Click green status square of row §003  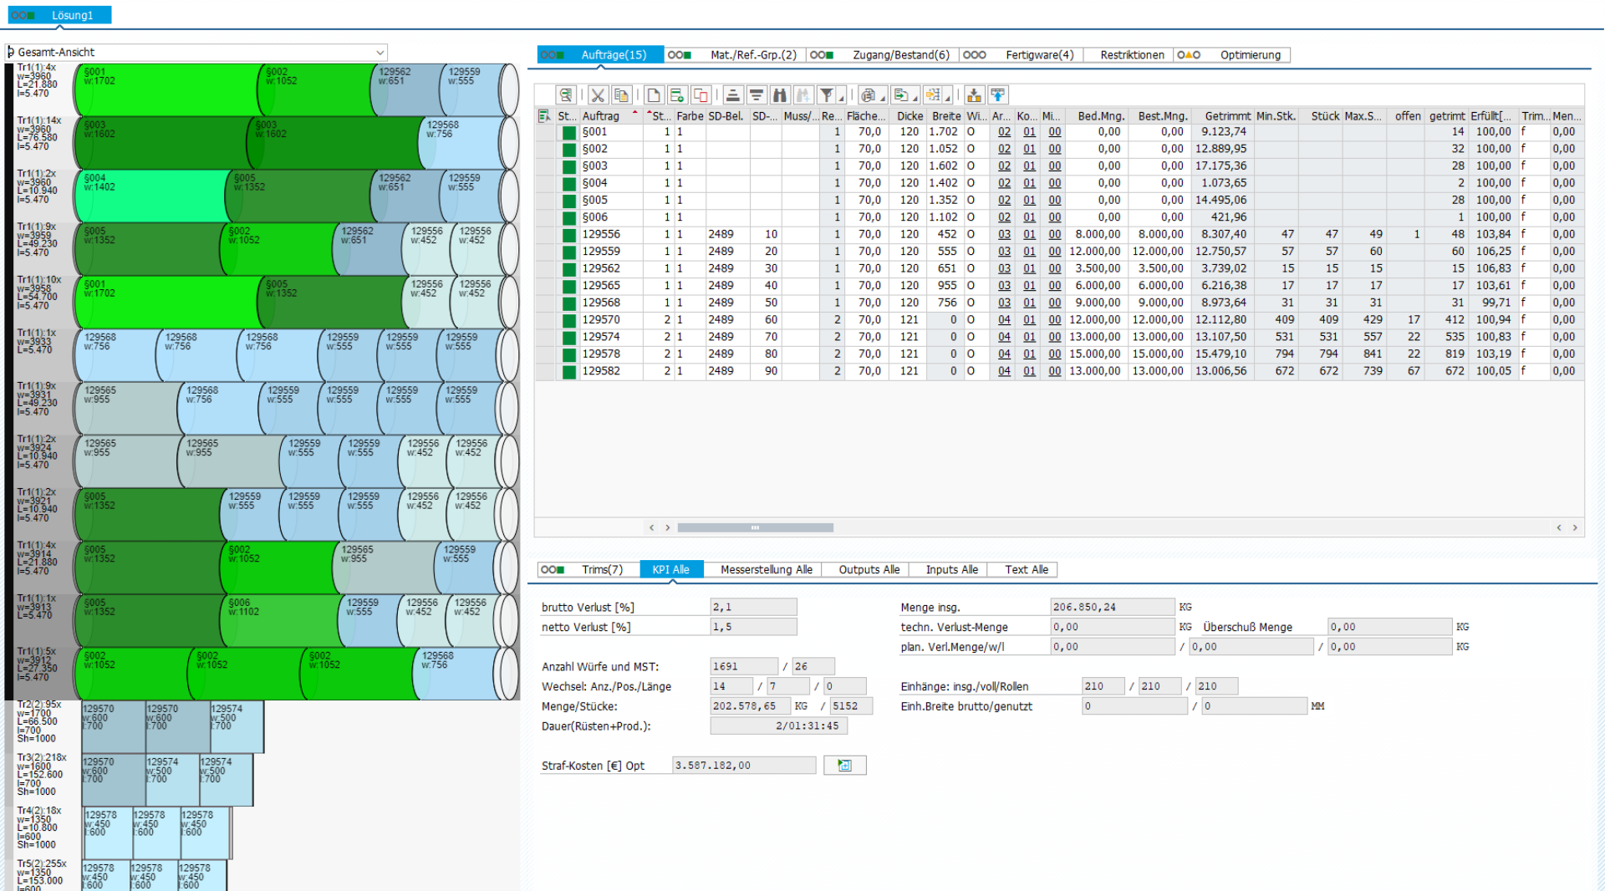click(x=569, y=166)
